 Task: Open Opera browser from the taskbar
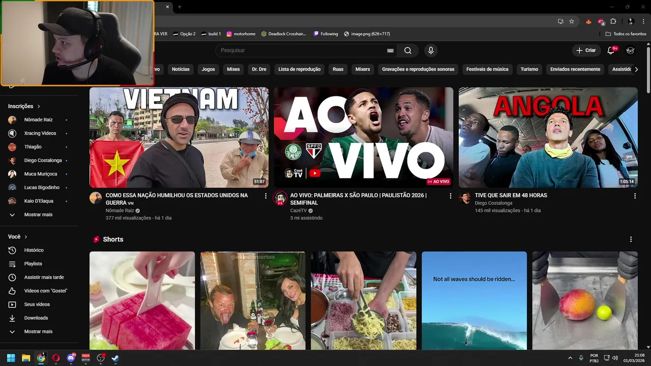tap(56, 358)
